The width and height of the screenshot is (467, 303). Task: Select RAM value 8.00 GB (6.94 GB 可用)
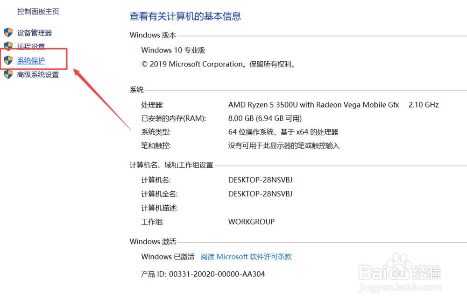[x=265, y=118]
